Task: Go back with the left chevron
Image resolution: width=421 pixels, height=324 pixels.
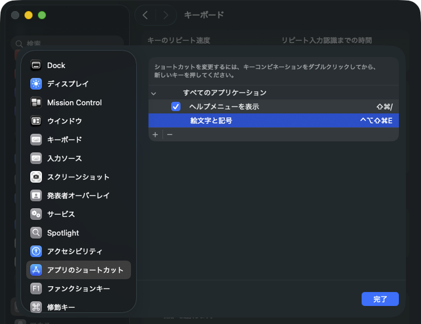Action: pos(146,15)
